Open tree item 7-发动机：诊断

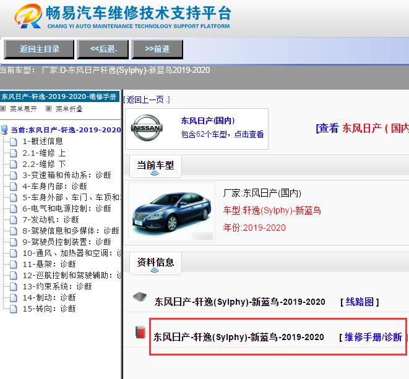click(x=51, y=219)
